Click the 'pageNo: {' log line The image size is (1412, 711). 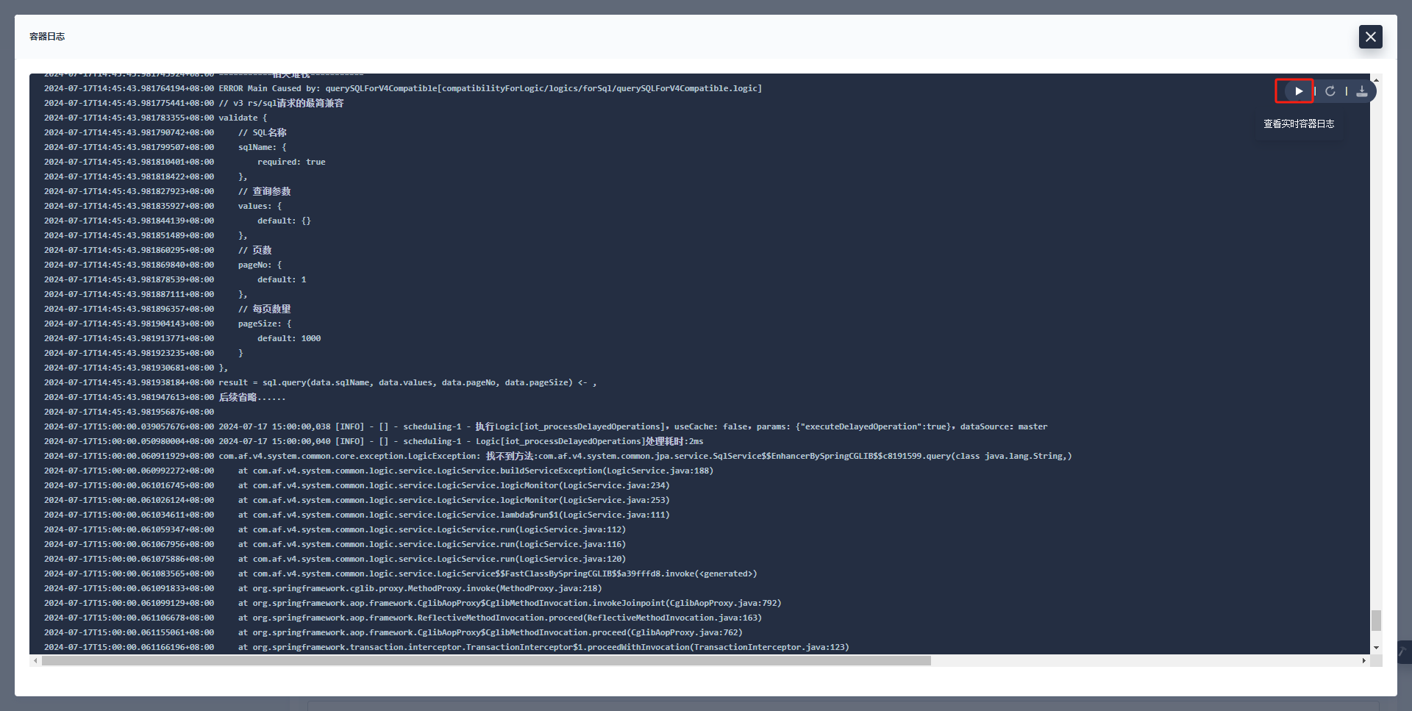coord(163,265)
